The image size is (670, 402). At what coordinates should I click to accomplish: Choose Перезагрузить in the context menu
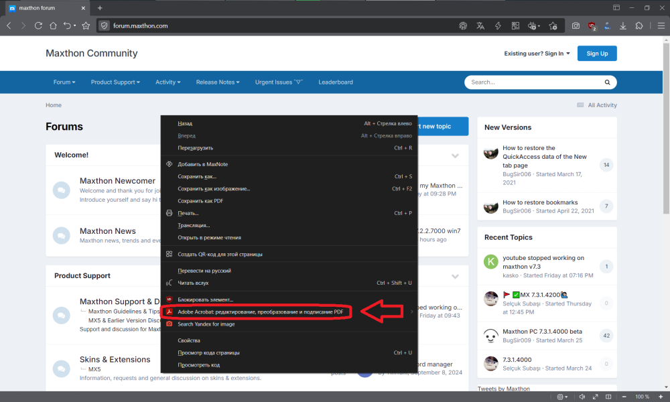289,148
